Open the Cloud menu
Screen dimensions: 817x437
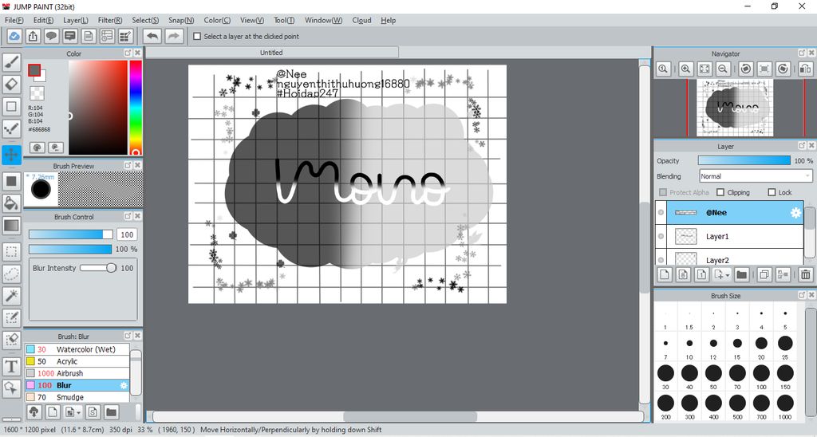coord(361,20)
